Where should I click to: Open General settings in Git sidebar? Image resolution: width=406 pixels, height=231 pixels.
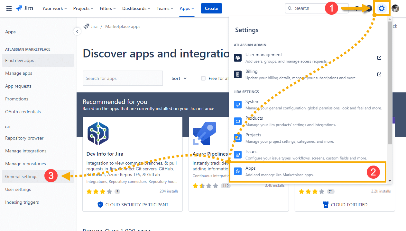tap(38, 176)
